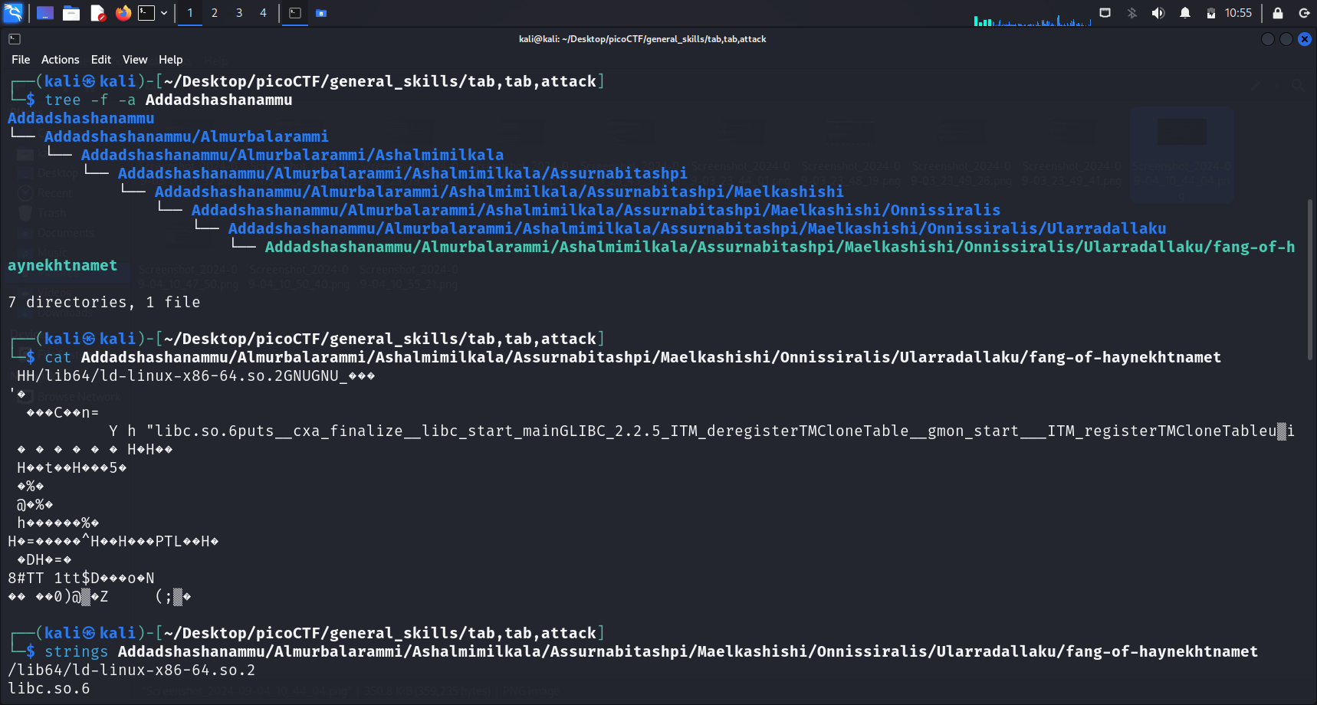
Task: Open the File menu
Action: [x=21, y=60]
